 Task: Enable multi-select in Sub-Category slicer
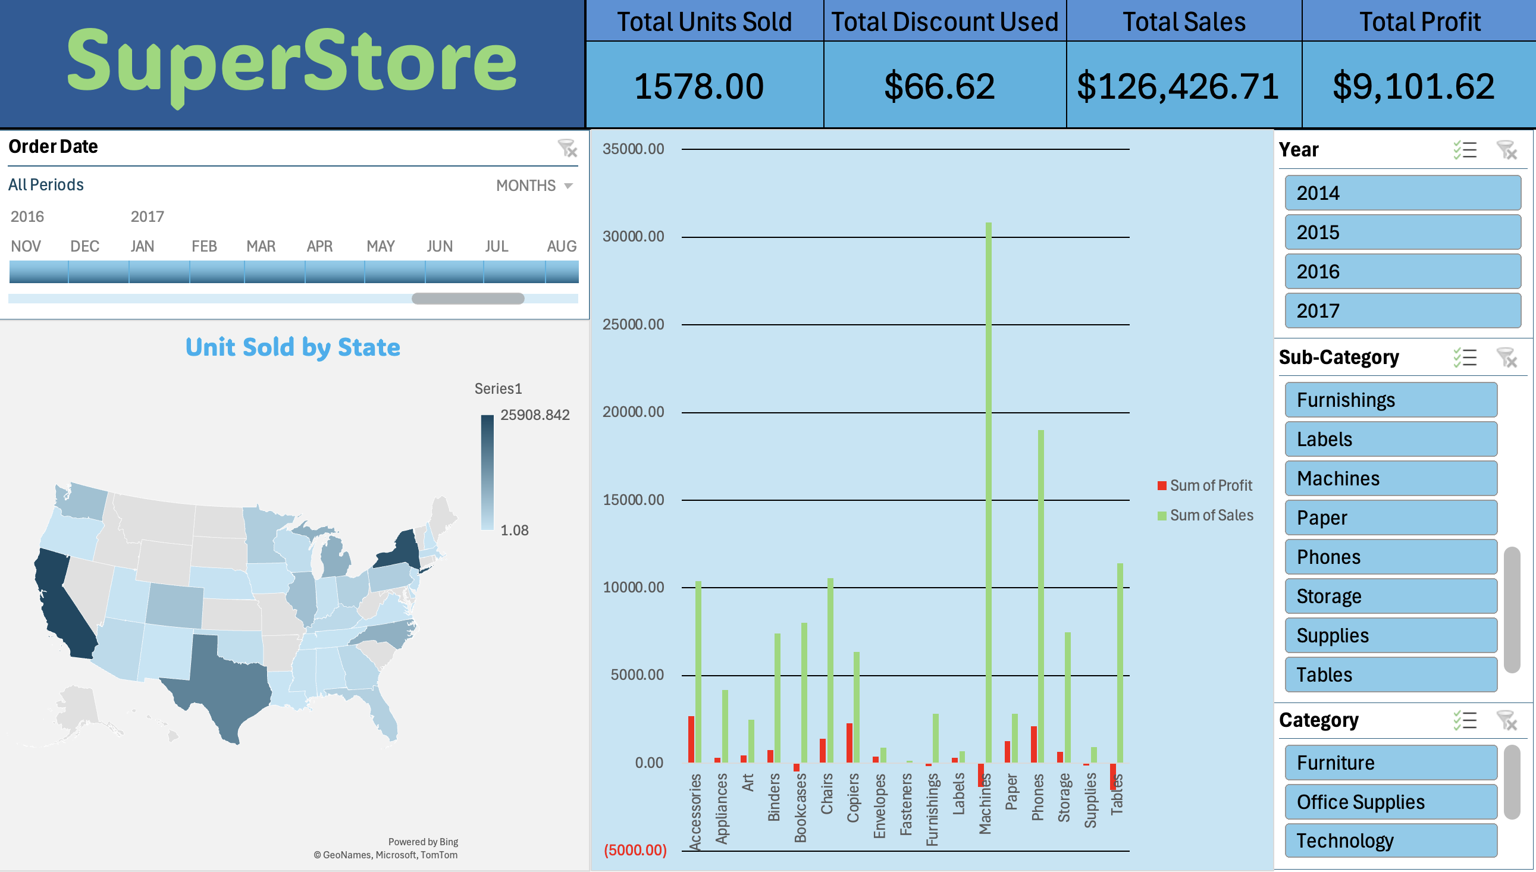[1465, 357]
